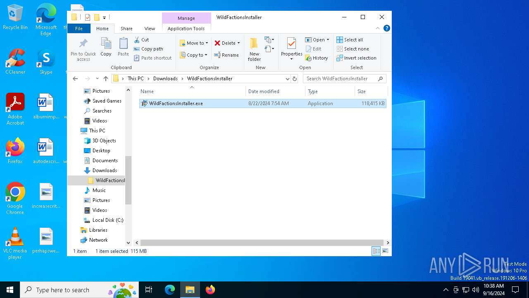Click the Windows Start button

pyautogui.click(x=10, y=290)
